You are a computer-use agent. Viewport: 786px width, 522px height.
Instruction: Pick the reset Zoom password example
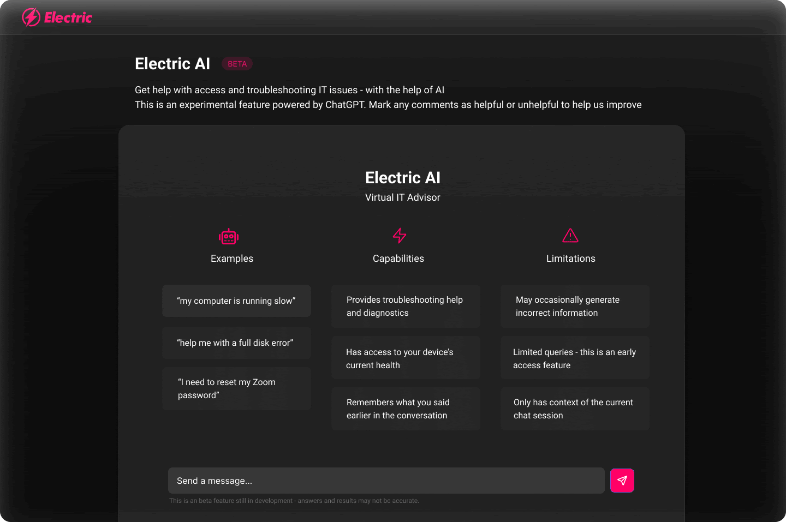click(x=236, y=388)
